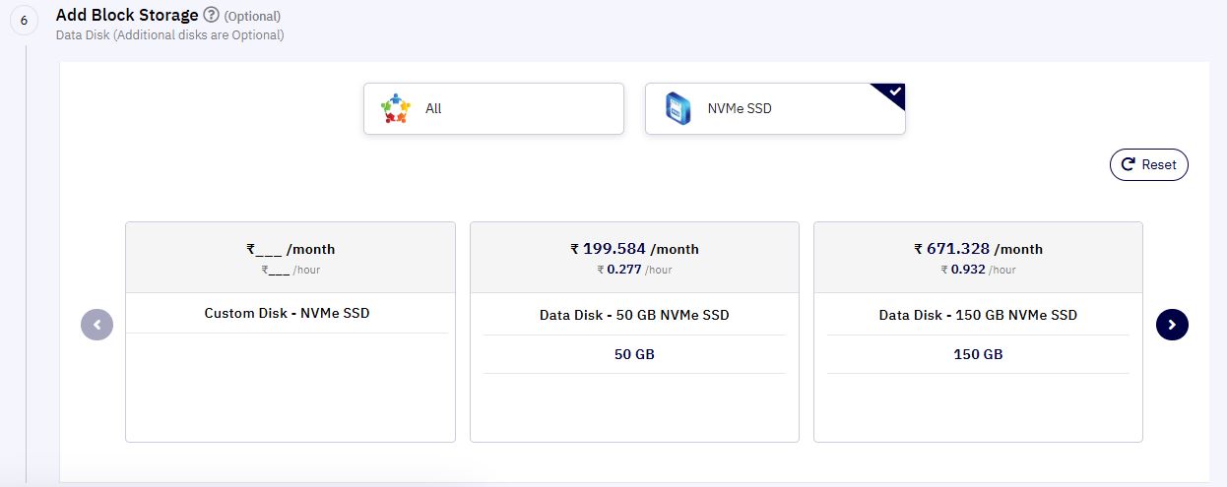Select the All storage filter
Image resolution: width=1227 pixels, height=487 pixels.
click(493, 108)
